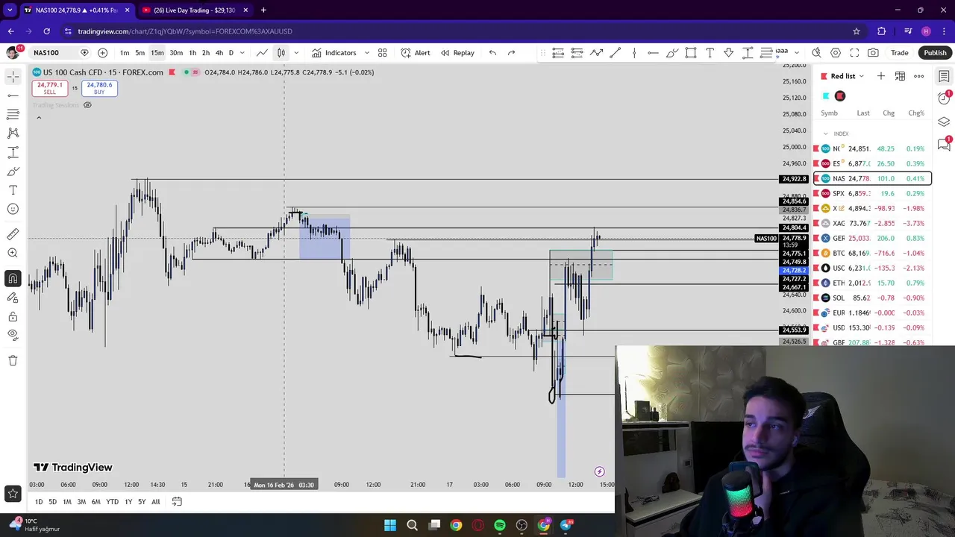Screen dimensions: 955x537
Task: Select the Text tool in left sidebar
Action: point(13,190)
